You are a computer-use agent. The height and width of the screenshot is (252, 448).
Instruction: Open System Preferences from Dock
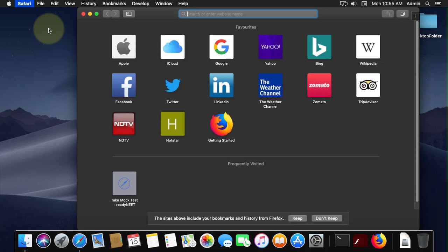[x=316, y=241]
